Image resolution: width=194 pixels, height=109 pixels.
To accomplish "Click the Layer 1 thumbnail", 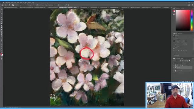I will [x=176, y=68].
